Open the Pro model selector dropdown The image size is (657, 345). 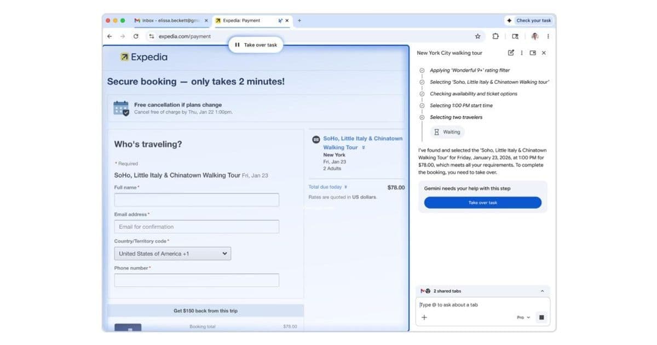click(524, 317)
